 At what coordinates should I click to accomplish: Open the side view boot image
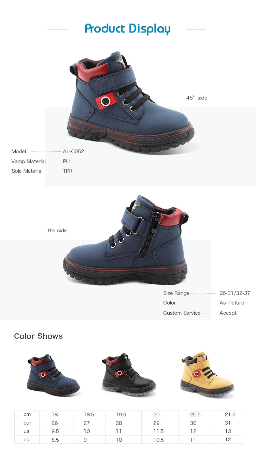click(125, 240)
